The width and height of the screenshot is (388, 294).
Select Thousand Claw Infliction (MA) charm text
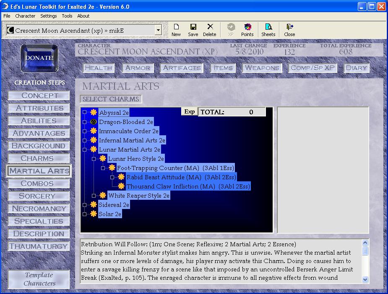(188, 186)
